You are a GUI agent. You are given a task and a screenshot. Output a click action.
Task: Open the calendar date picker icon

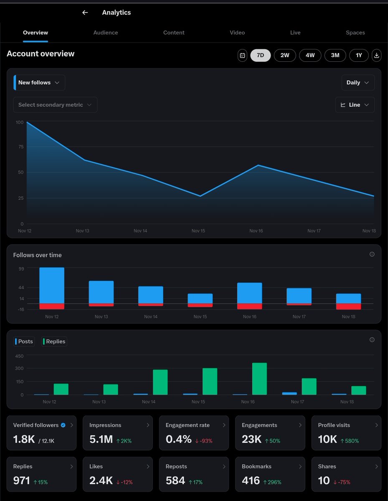[x=242, y=55]
